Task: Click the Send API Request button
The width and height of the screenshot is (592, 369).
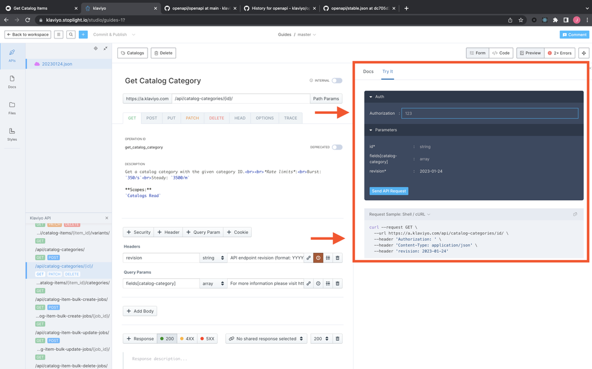Action: click(389, 191)
